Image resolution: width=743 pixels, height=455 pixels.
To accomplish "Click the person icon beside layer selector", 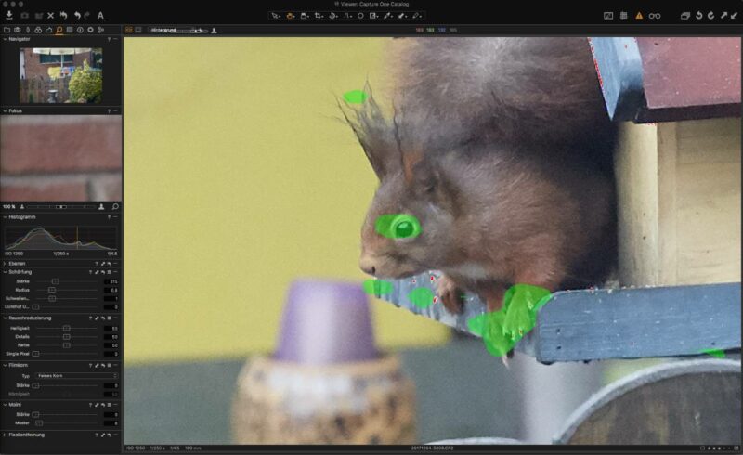I will (215, 31).
